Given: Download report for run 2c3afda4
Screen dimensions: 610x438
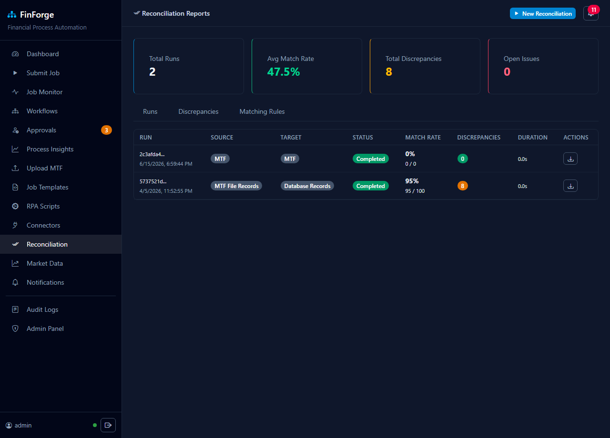Looking at the screenshot, I should click(x=570, y=159).
